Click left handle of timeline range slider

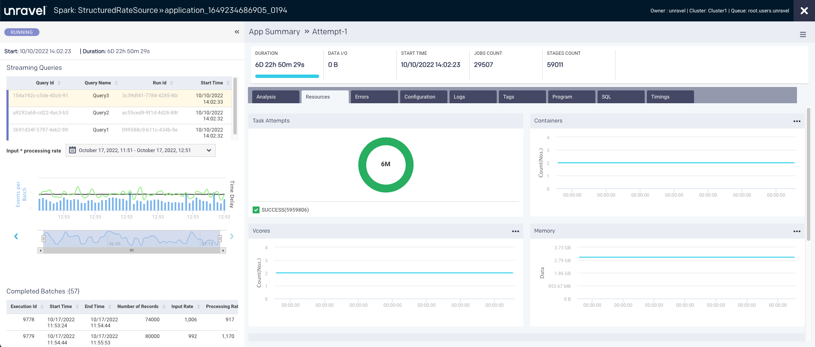[43, 239]
